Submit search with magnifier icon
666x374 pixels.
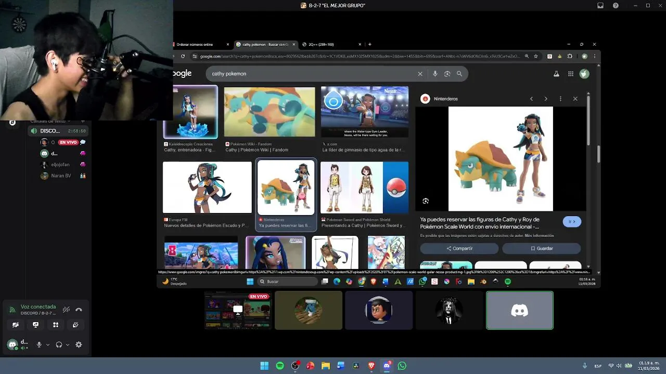point(459,74)
